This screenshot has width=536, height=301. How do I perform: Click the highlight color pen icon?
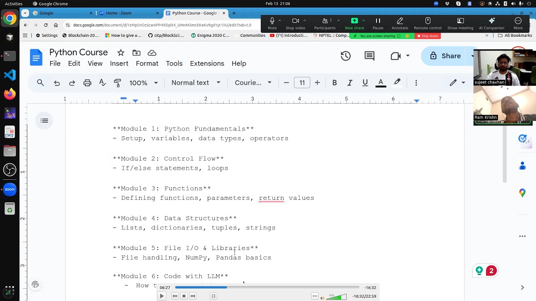pos(397,83)
